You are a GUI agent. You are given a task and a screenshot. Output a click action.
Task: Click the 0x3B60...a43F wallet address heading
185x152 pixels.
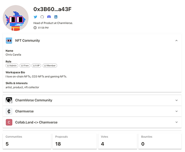click(53, 9)
